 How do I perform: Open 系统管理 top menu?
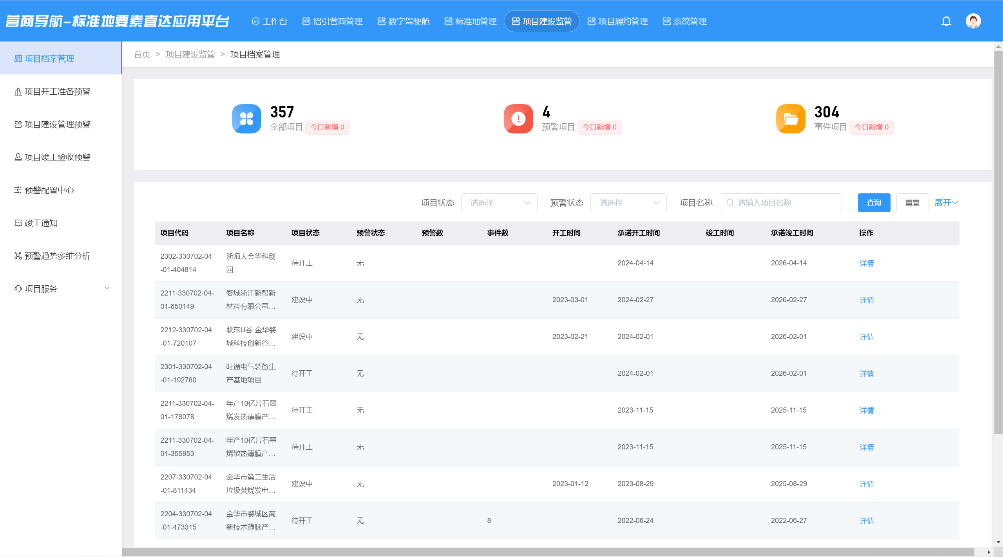[x=685, y=21]
